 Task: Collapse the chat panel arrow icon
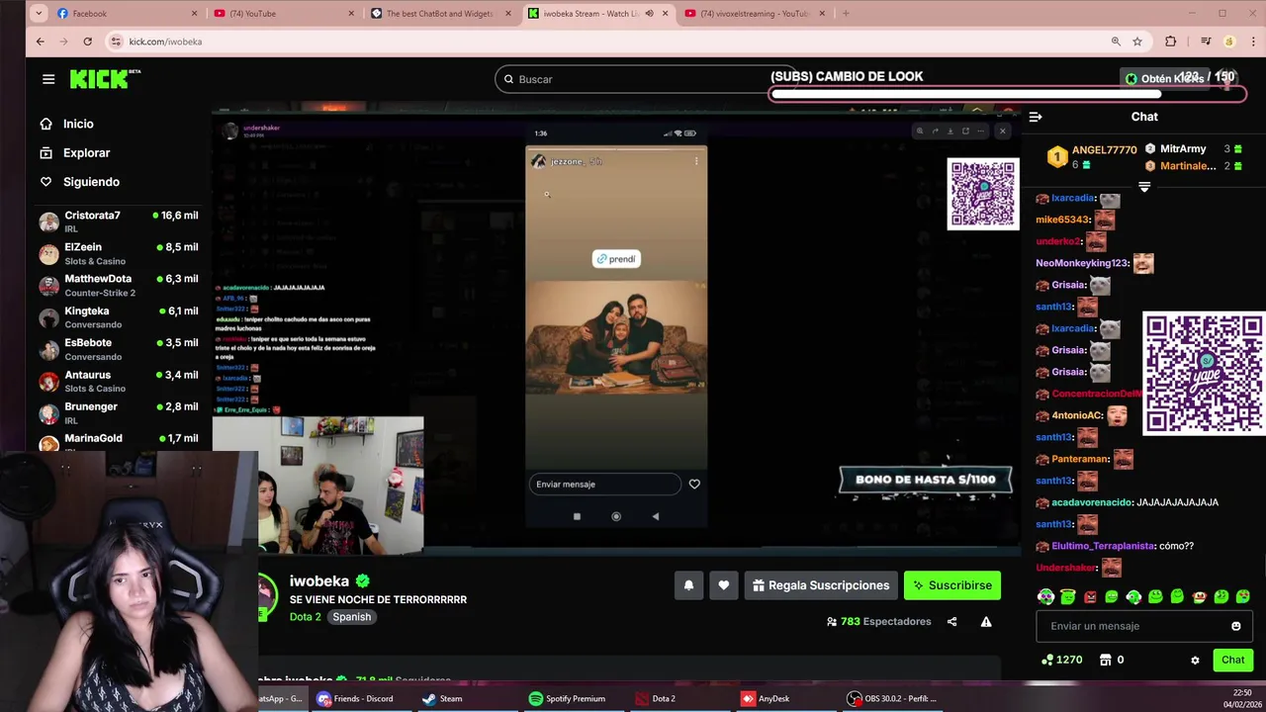(1035, 117)
